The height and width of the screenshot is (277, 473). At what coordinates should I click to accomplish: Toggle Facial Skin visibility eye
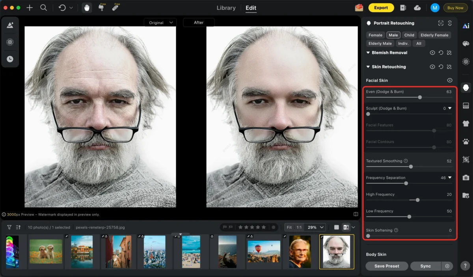point(449,80)
